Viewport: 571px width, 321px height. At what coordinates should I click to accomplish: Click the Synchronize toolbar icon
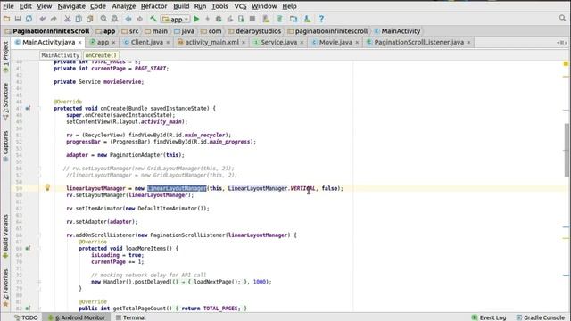tap(29, 19)
